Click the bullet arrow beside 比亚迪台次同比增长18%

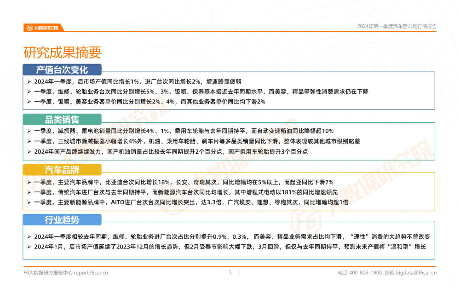29,182
